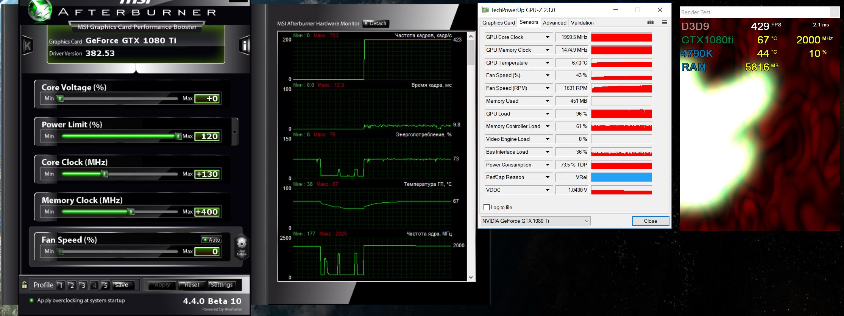This screenshot has width=844, height=316.
Task: Click the Power Limit slider handle
Action: point(178,136)
